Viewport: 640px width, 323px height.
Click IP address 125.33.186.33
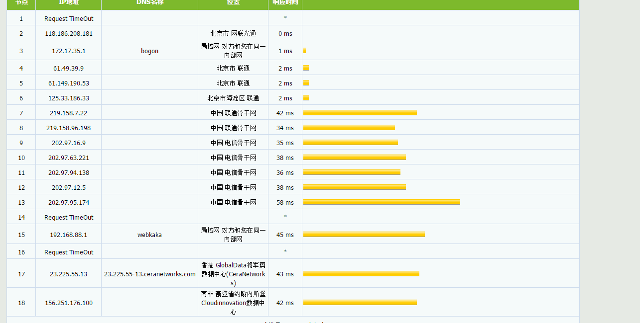tap(69, 98)
